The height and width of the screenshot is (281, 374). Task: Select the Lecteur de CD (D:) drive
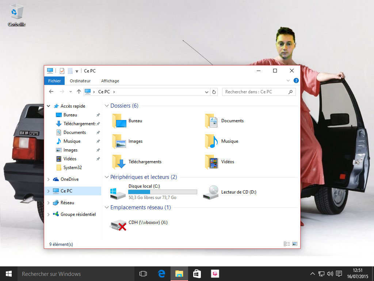[211, 192]
